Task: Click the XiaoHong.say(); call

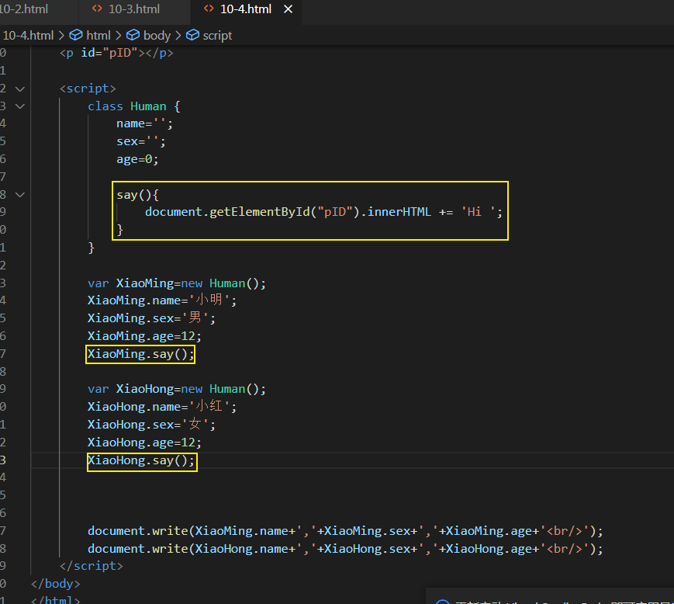Action: [x=141, y=460]
